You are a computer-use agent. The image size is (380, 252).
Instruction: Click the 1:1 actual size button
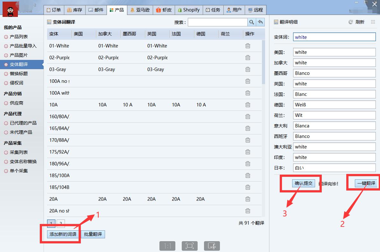[x=167, y=246]
